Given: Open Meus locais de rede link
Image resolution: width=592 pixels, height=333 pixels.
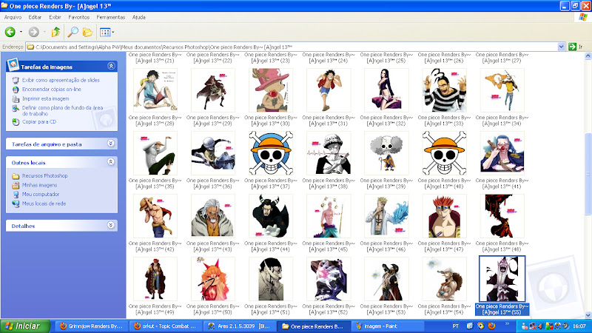Looking at the screenshot, I should point(44,203).
